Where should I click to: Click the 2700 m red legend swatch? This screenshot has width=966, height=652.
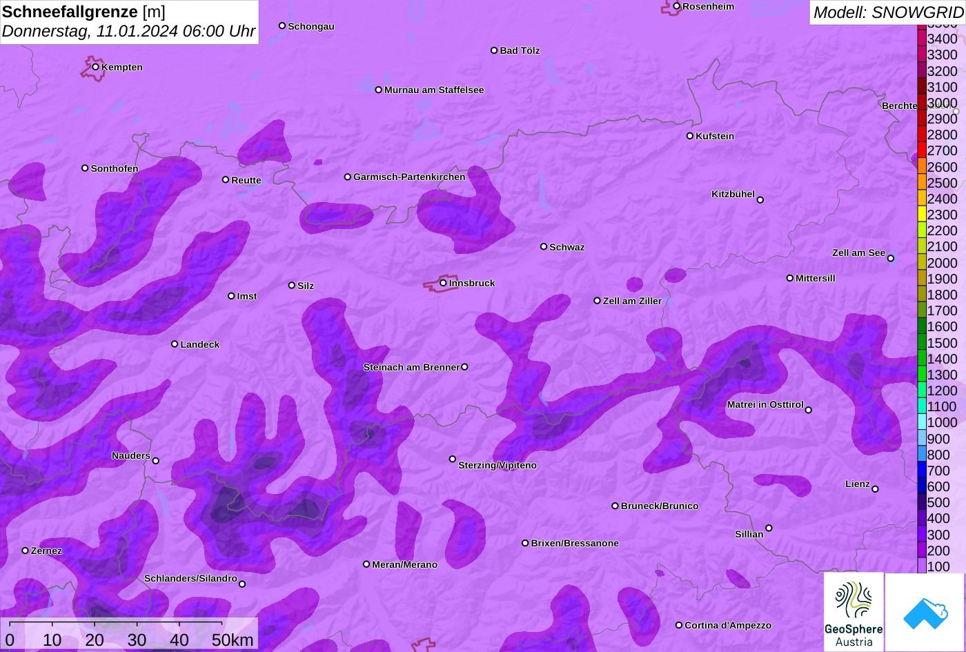922,150
